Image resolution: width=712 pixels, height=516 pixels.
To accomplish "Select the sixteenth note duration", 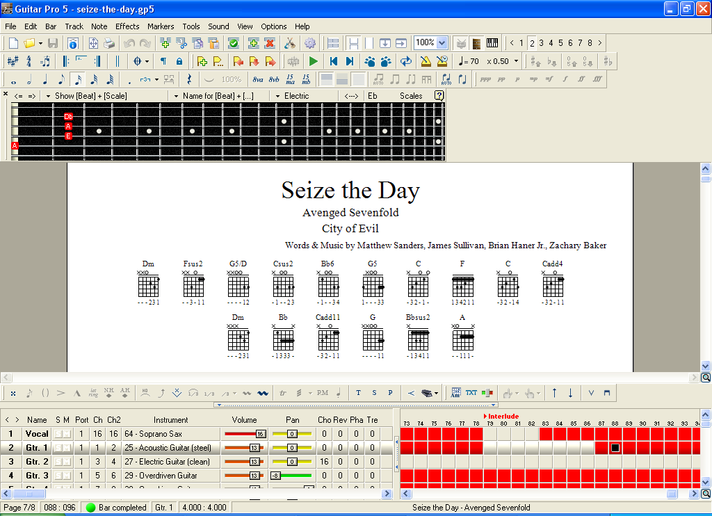I will tap(78, 81).
